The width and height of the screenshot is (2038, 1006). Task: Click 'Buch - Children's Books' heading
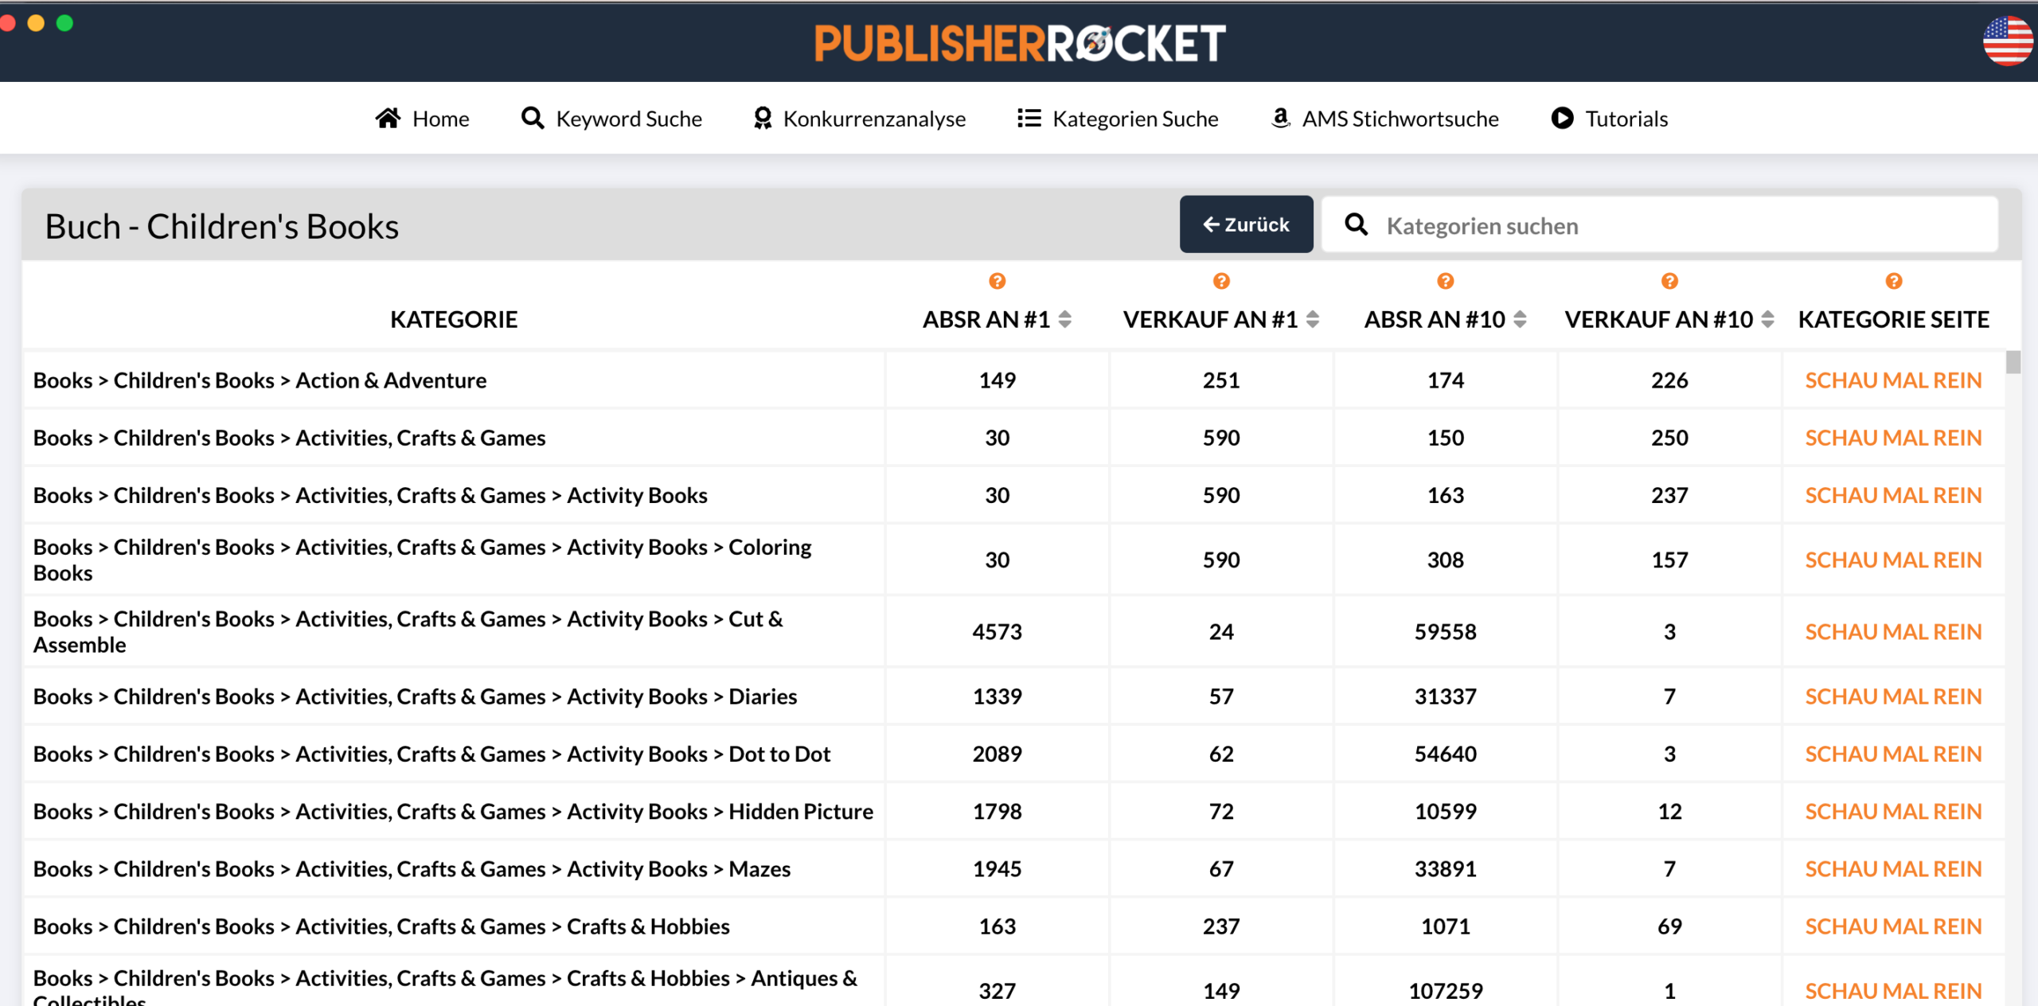click(222, 226)
